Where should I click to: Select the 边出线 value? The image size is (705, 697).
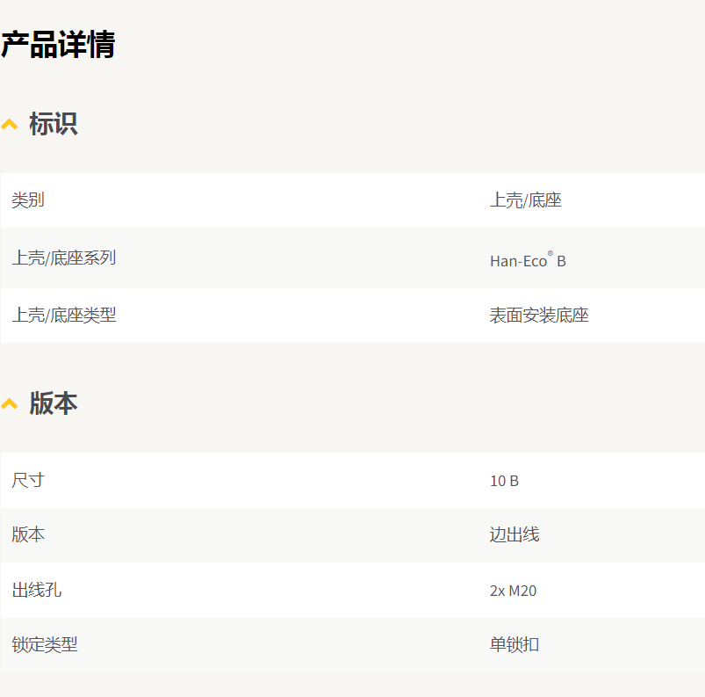coord(514,535)
